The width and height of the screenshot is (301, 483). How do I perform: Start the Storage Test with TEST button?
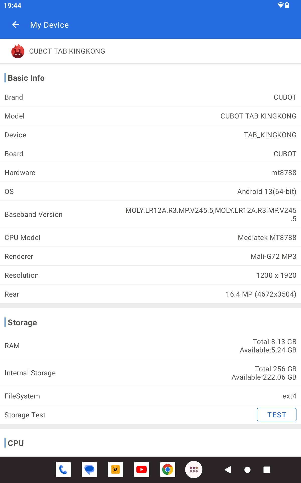pos(277,415)
